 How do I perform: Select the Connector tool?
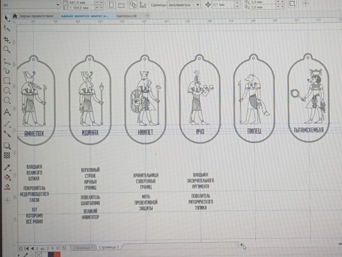[x=7, y=134]
